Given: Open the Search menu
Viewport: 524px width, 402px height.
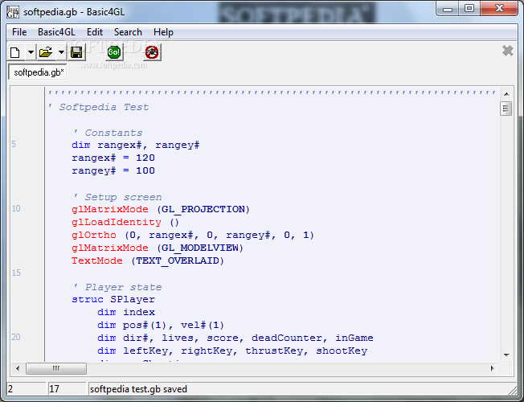Looking at the screenshot, I should click(x=128, y=32).
